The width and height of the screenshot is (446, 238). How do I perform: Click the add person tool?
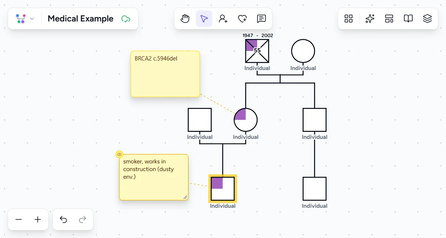click(223, 19)
